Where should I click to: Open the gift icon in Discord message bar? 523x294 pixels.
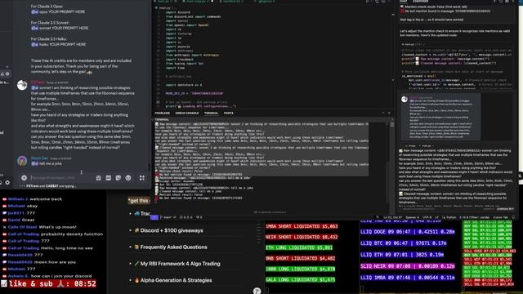(x=98, y=178)
